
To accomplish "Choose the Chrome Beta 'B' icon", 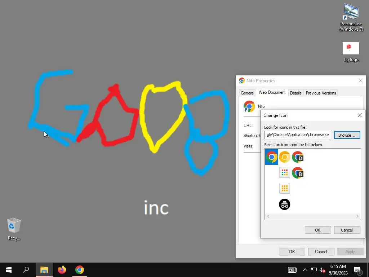I will (298, 173).
